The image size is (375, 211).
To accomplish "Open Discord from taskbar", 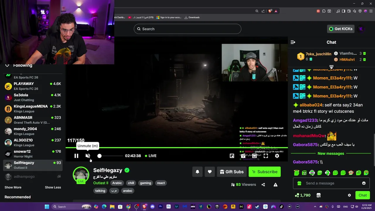I will coord(152,207).
